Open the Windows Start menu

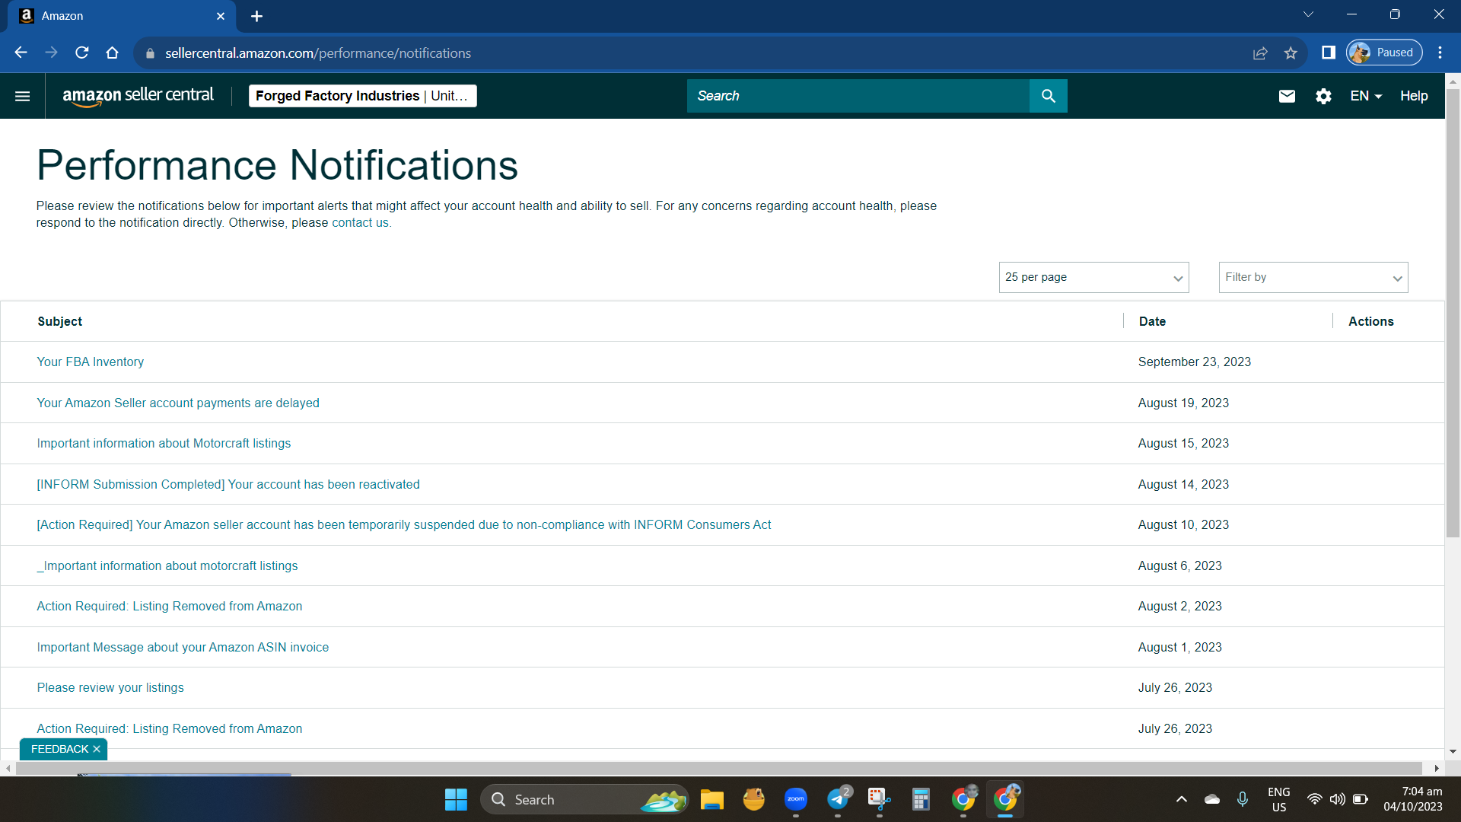click(456, 800)
